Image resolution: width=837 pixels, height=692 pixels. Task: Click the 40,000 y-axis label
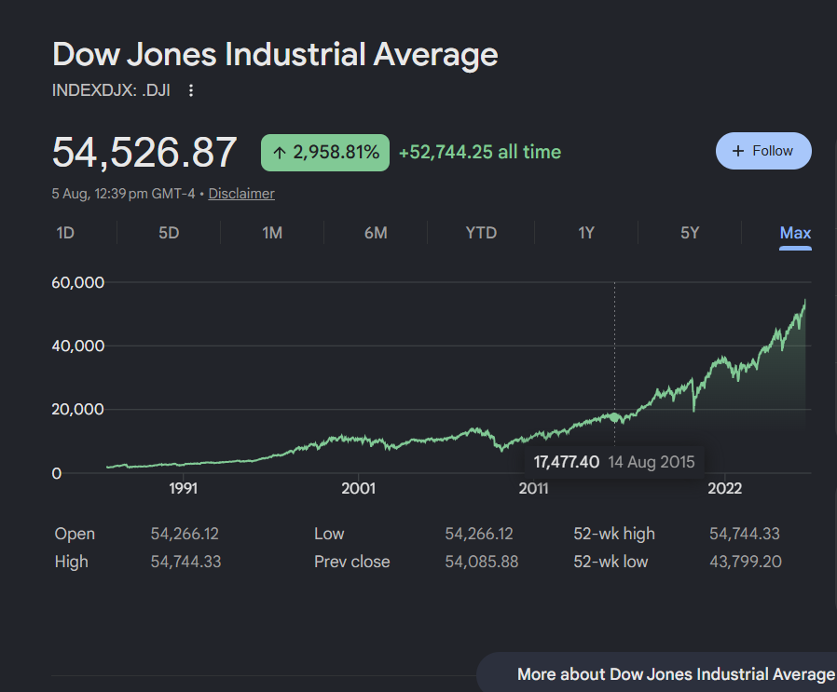pyautogui.click(x=78, y=346)
